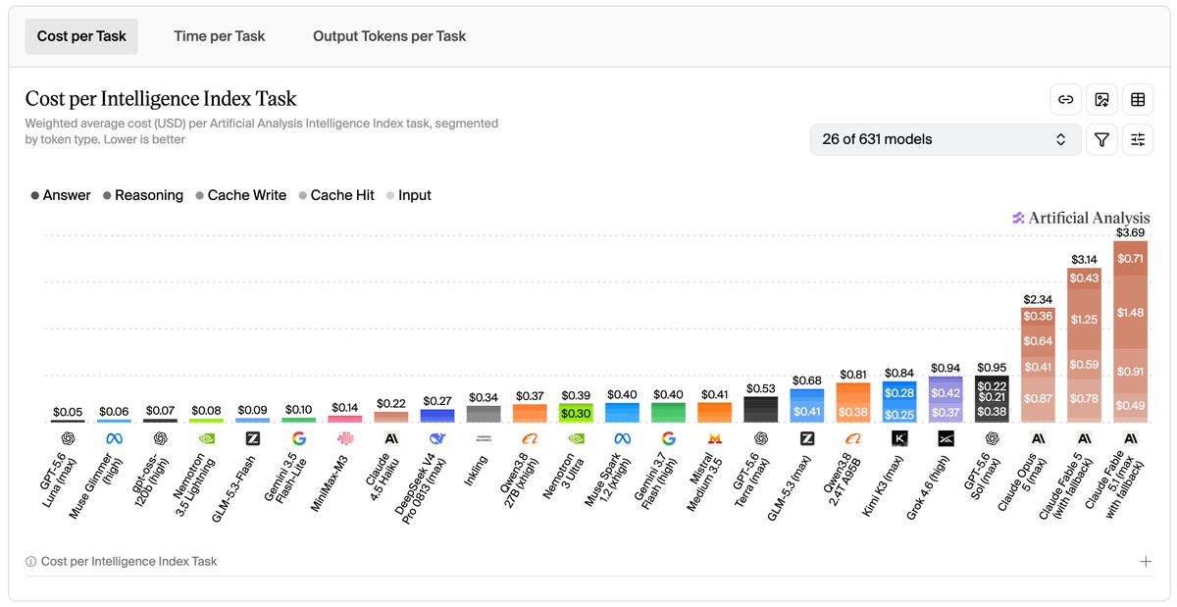Image resolution: width=1177 pixels, height=607 pixels.
Task: Toggle the Cache Hit legend series
Action: tap(336, 195)
